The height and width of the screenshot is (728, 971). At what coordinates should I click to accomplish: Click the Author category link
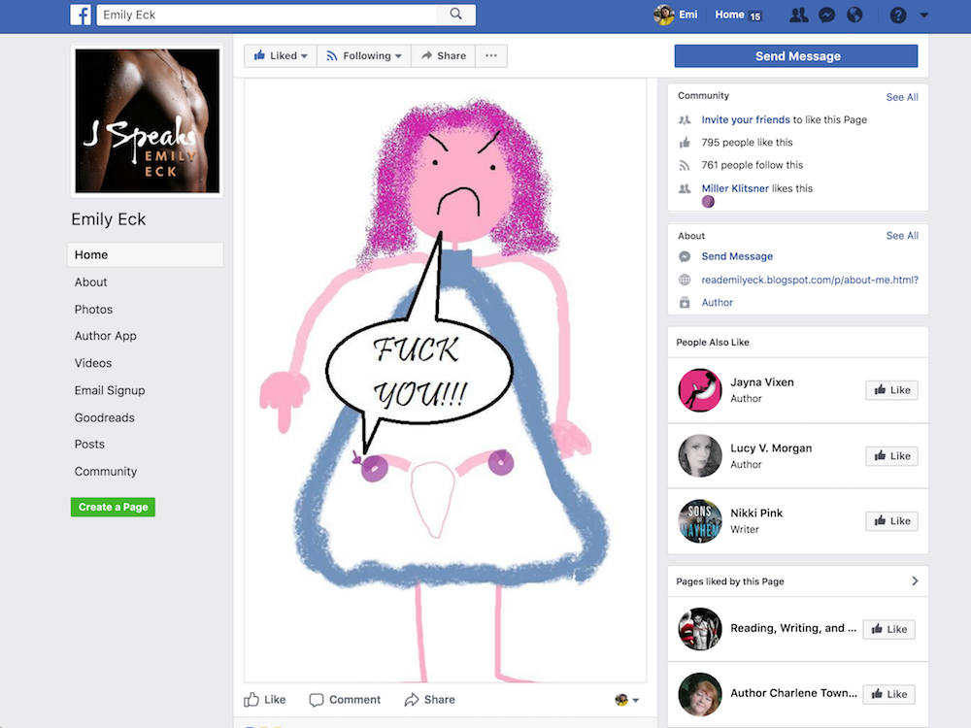718,303
